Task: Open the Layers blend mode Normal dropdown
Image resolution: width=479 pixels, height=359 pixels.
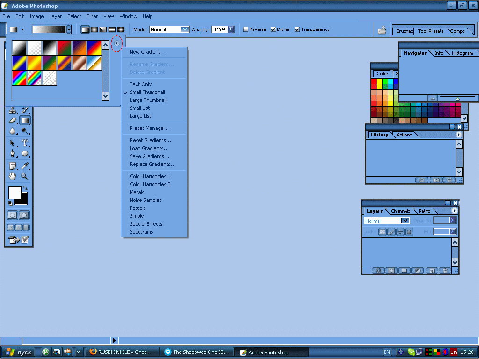Action: coord(406,221)
